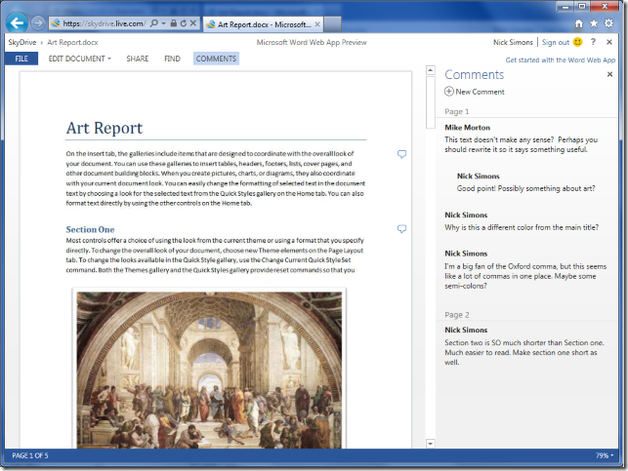Select the FIND menu item

(x=172, y=59)
